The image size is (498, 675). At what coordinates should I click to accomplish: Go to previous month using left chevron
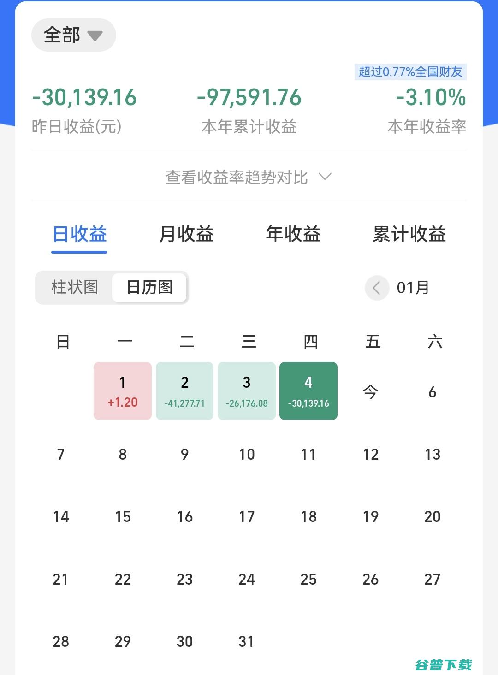pos(377,288)
